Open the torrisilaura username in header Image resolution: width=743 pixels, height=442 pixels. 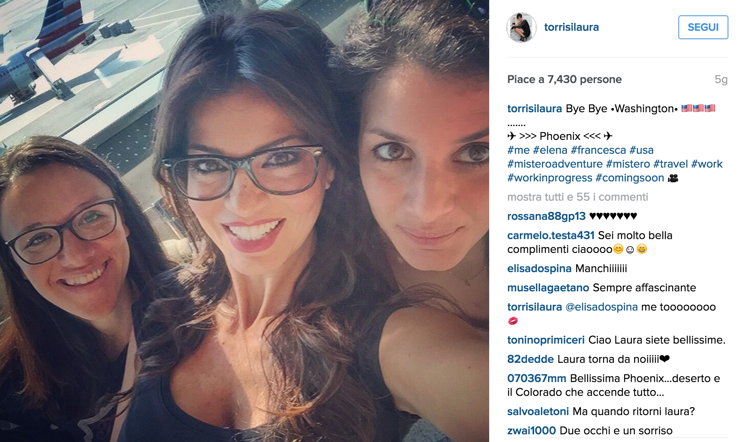571,27
